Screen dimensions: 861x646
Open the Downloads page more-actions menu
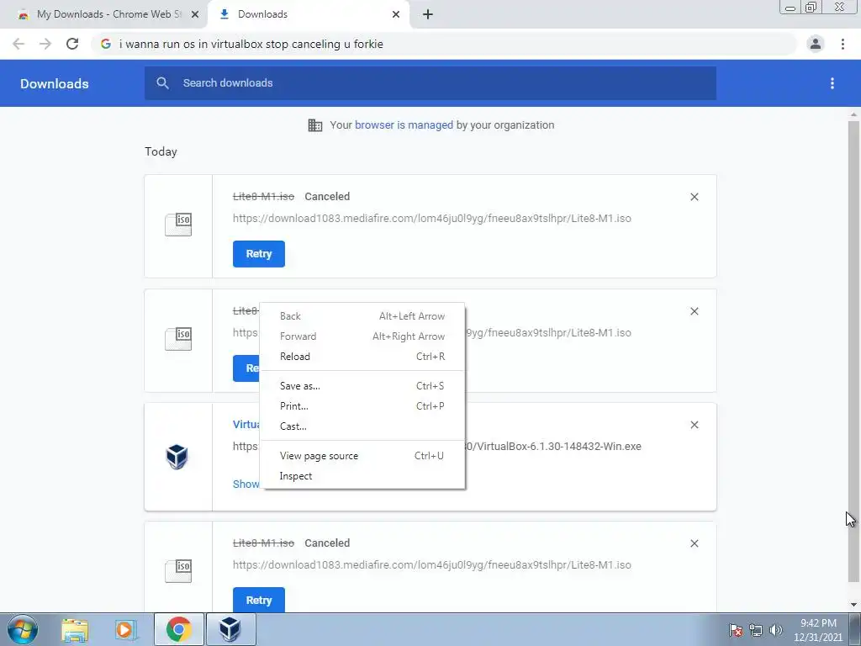832,83
